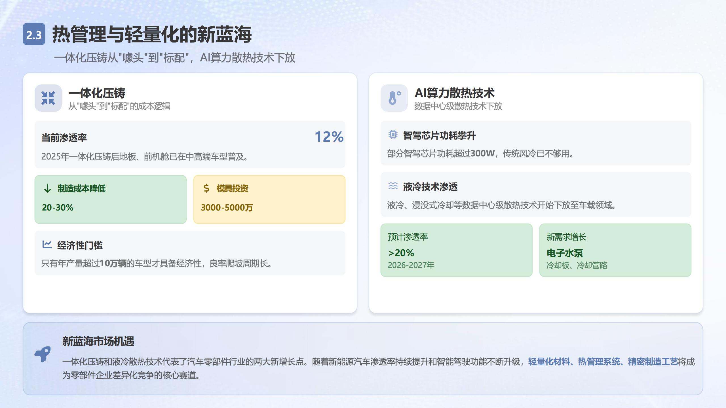Click the 20-30% value
Screen dimensions: 726x408
click(58, 207)
